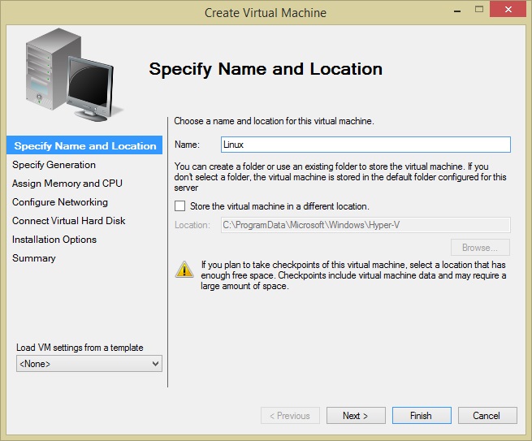
Task: View the Summary step
Action: coord(34,258)
